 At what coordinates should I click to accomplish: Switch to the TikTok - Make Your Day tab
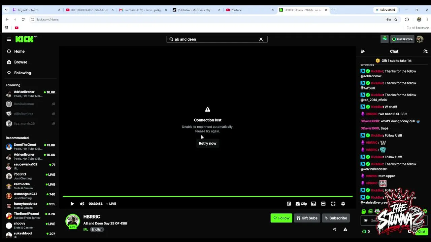[x=196, y=10]
